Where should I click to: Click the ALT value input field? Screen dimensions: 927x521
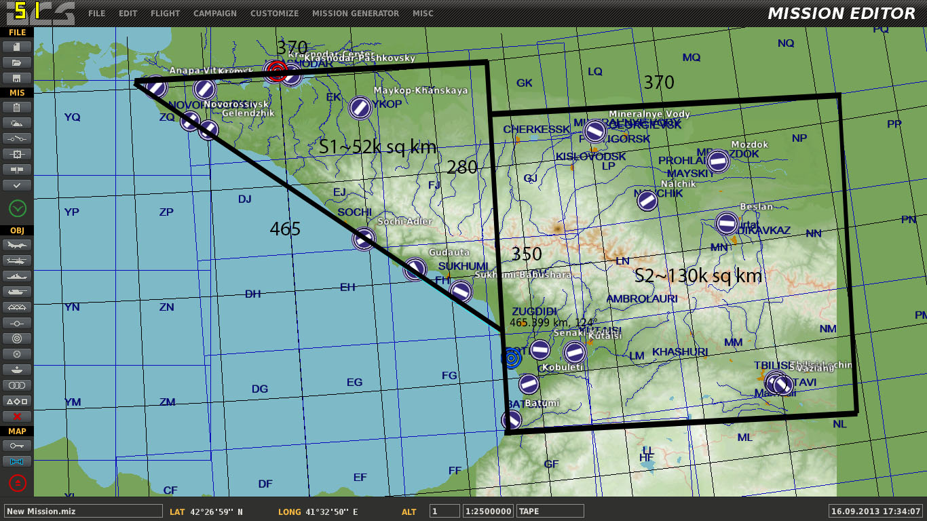pyautogui.click(x=444, y=511)
